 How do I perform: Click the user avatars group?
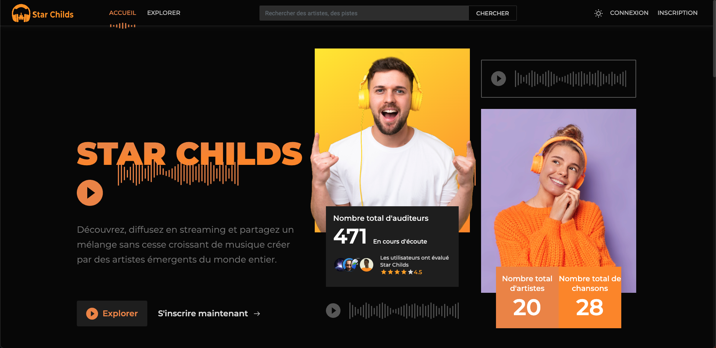click(354, 264)
